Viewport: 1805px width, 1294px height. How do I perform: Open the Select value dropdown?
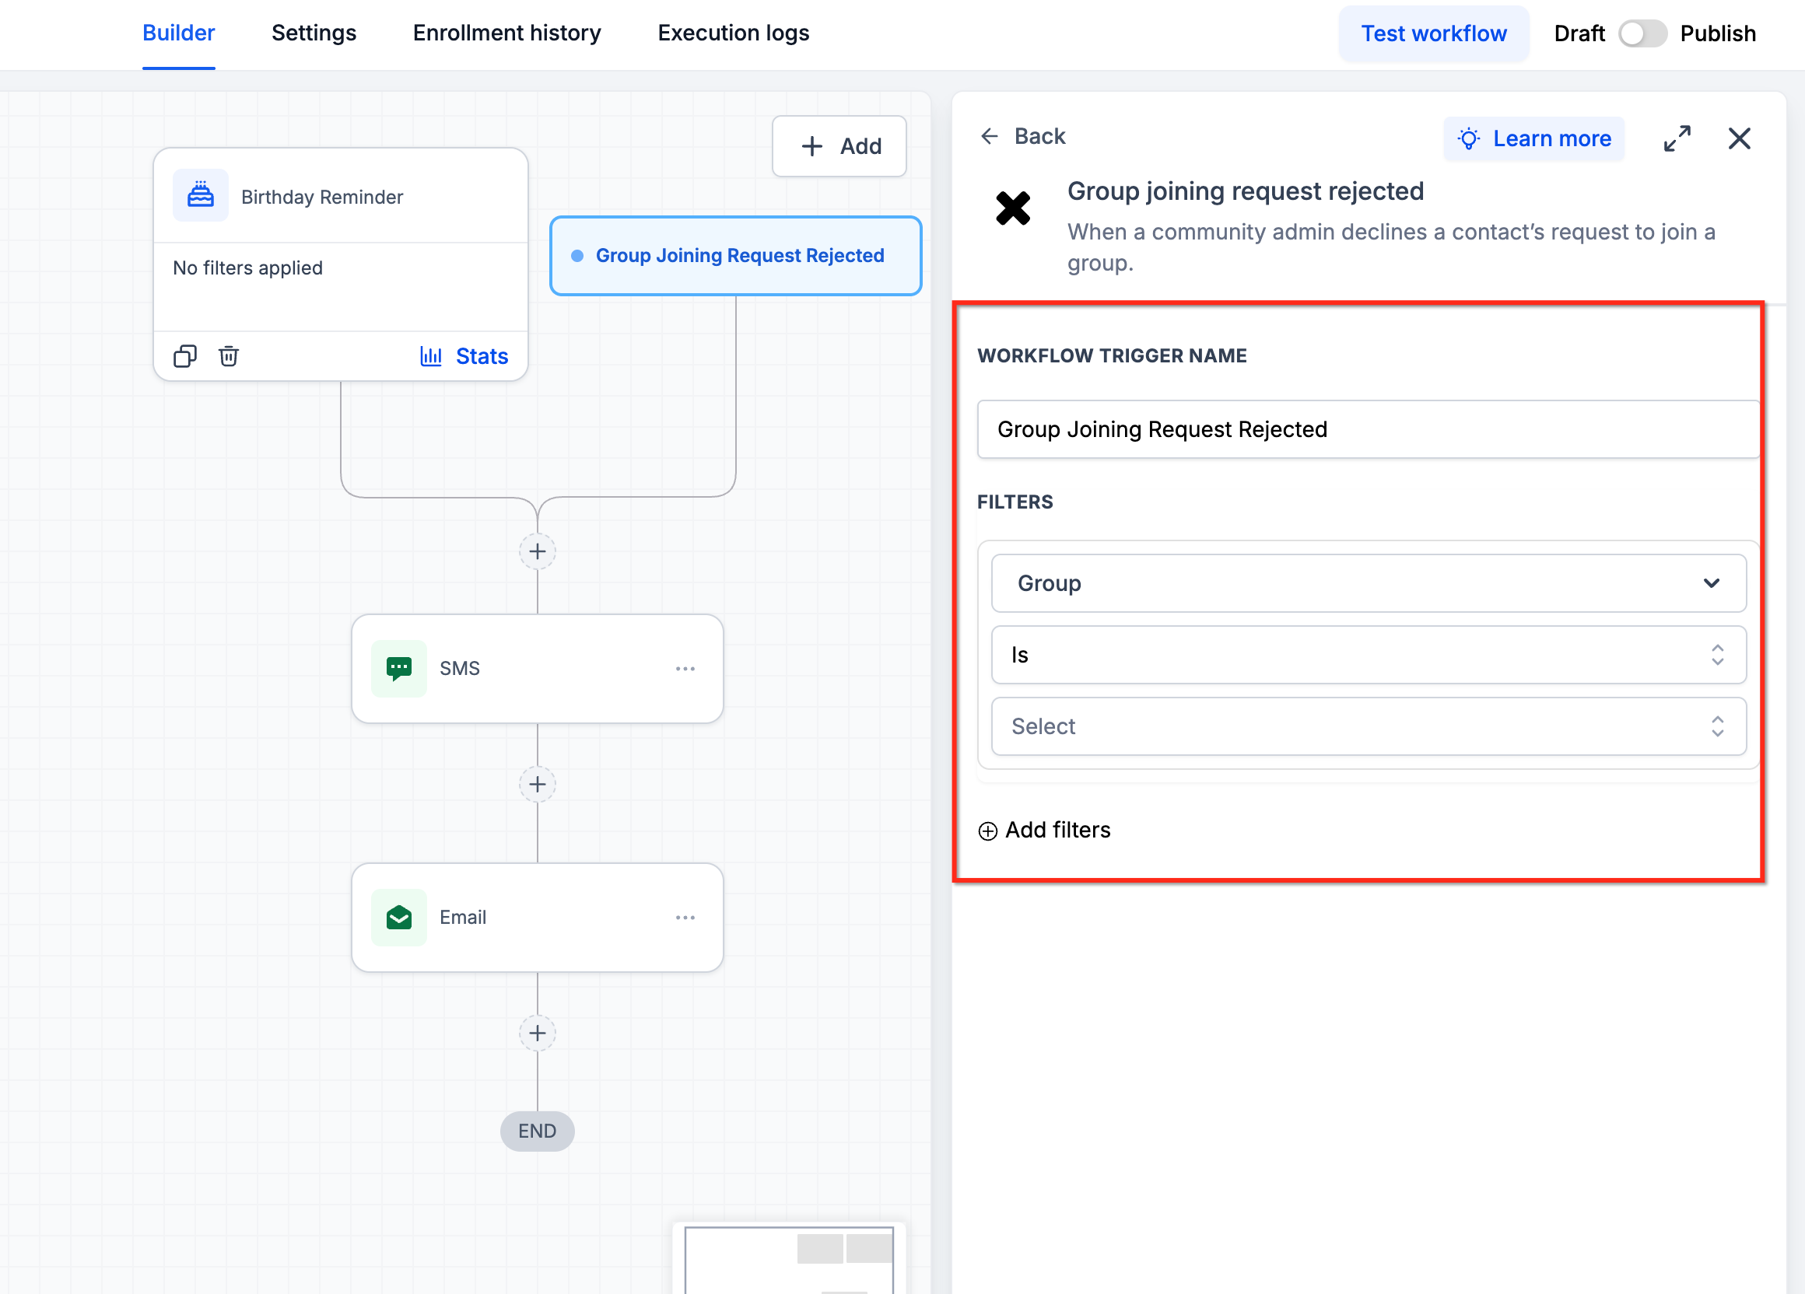[x=1369, y=726]
